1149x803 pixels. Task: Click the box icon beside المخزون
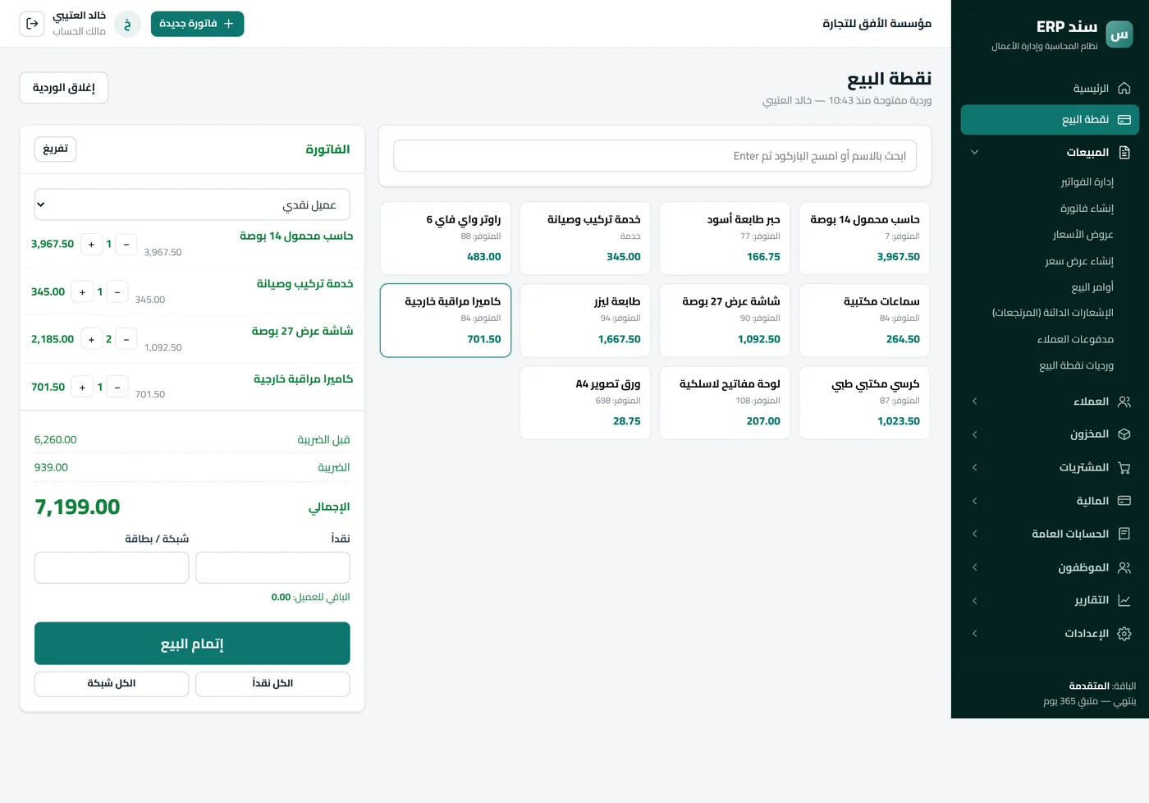pos(1124,434)
